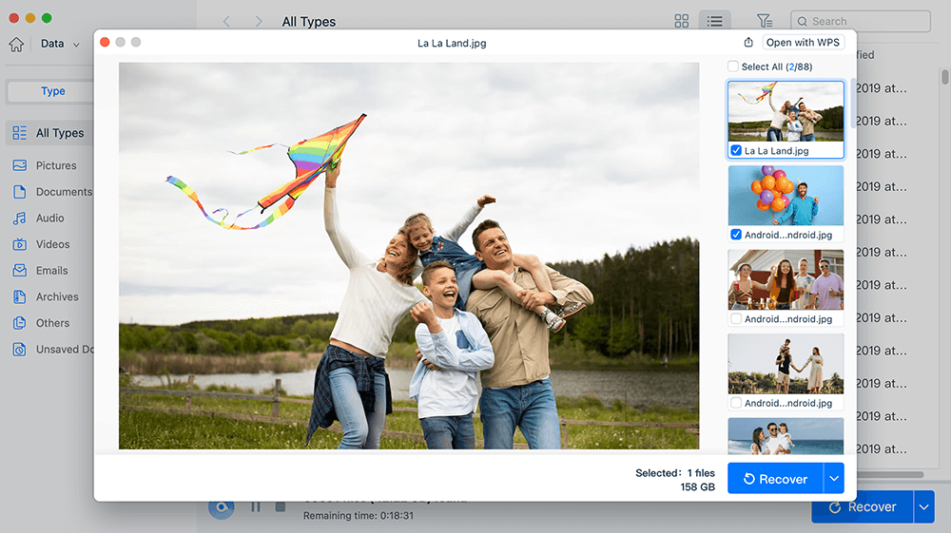Expand the preview Recover dropdown arrow
Viewport: 951px width, 533px height.
click(x=833, y=479)
